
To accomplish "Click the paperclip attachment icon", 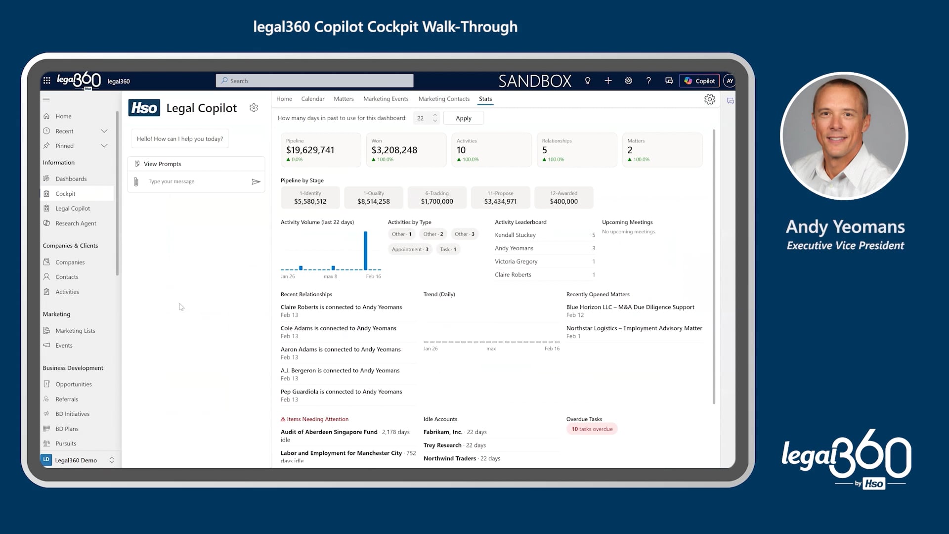I will click(136, 182).
